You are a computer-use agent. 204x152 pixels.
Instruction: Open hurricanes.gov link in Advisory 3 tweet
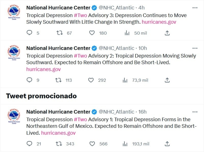pyautogui.click(x=159, y=22)
